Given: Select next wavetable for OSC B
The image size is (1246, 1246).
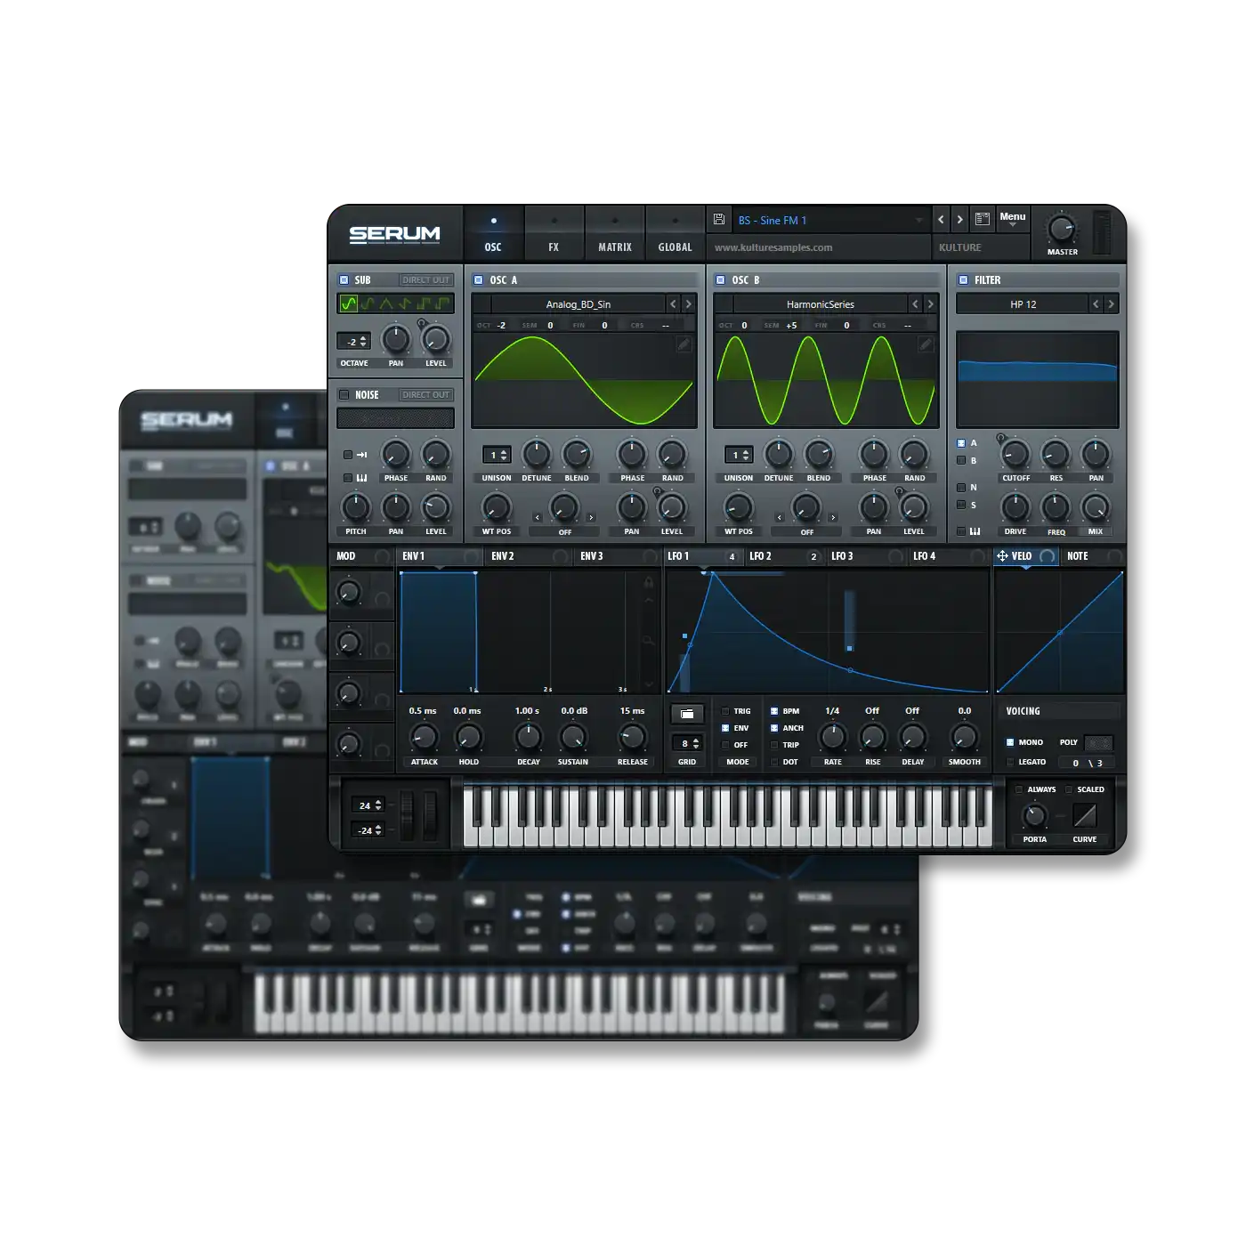Looking at the screenshot, I should (x=930, y=304).
